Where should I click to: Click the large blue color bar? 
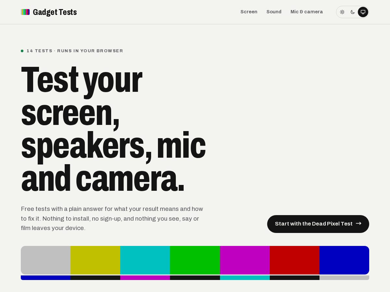pos(344,260)
